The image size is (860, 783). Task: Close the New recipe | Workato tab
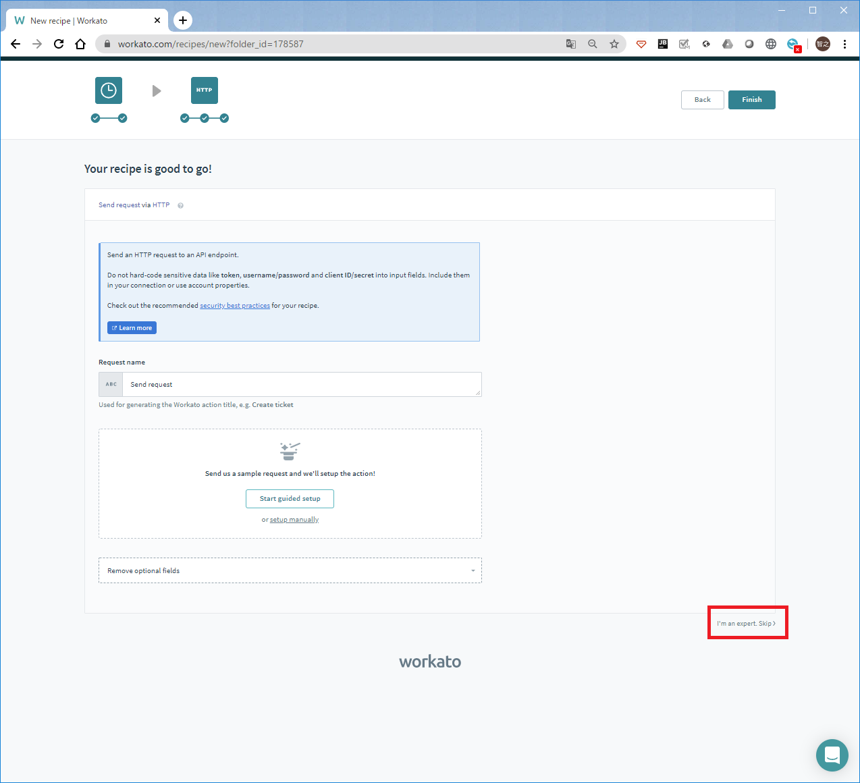157,20
